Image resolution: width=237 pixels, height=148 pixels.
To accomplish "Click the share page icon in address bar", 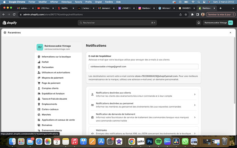I will (x=180, y=14).
